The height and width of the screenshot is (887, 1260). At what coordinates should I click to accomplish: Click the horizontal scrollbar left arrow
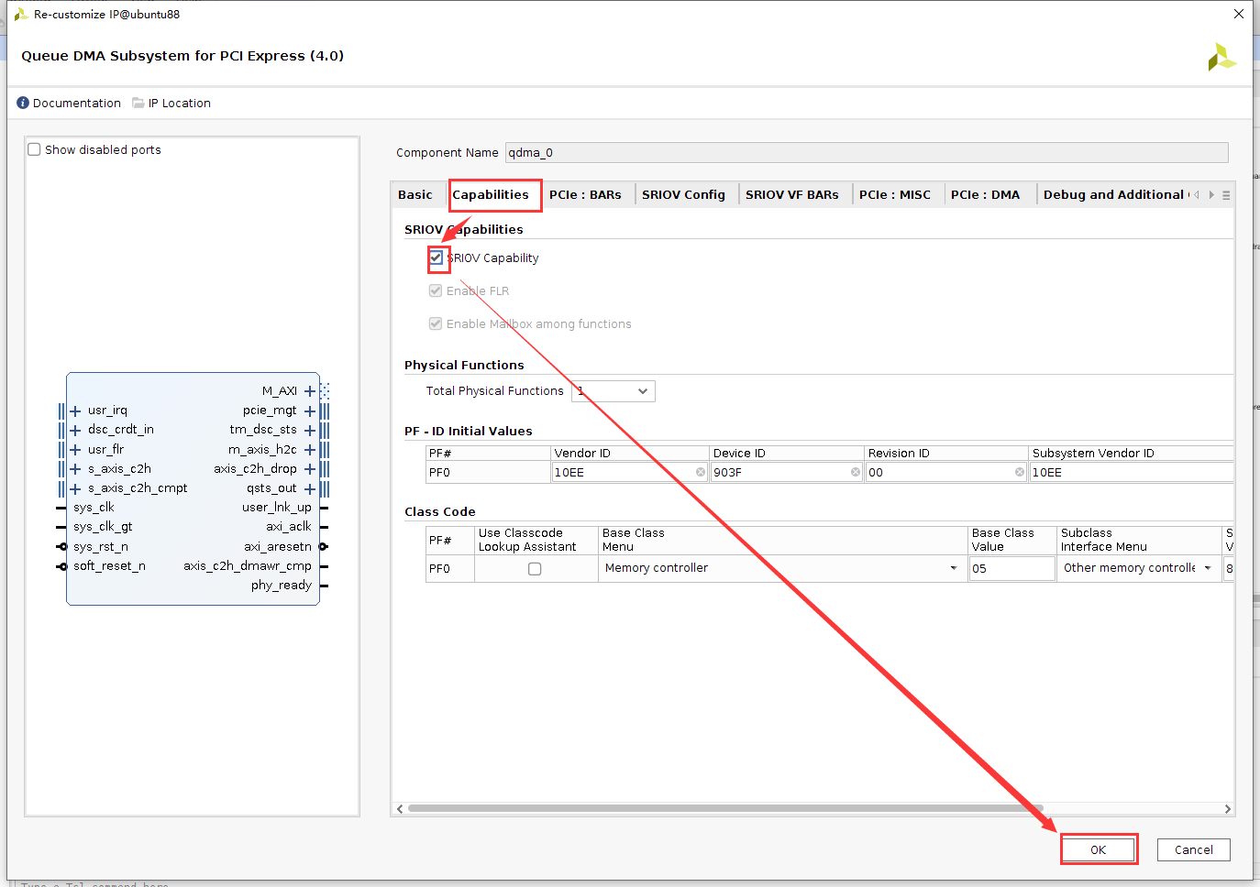[400, 809]
